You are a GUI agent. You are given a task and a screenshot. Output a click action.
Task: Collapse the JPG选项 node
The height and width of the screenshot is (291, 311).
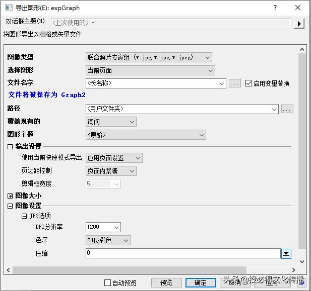[x=24, y=216]
